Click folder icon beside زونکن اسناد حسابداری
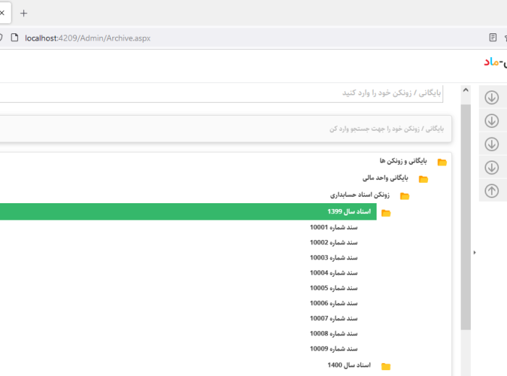507x376 pixels. (404, 196)
